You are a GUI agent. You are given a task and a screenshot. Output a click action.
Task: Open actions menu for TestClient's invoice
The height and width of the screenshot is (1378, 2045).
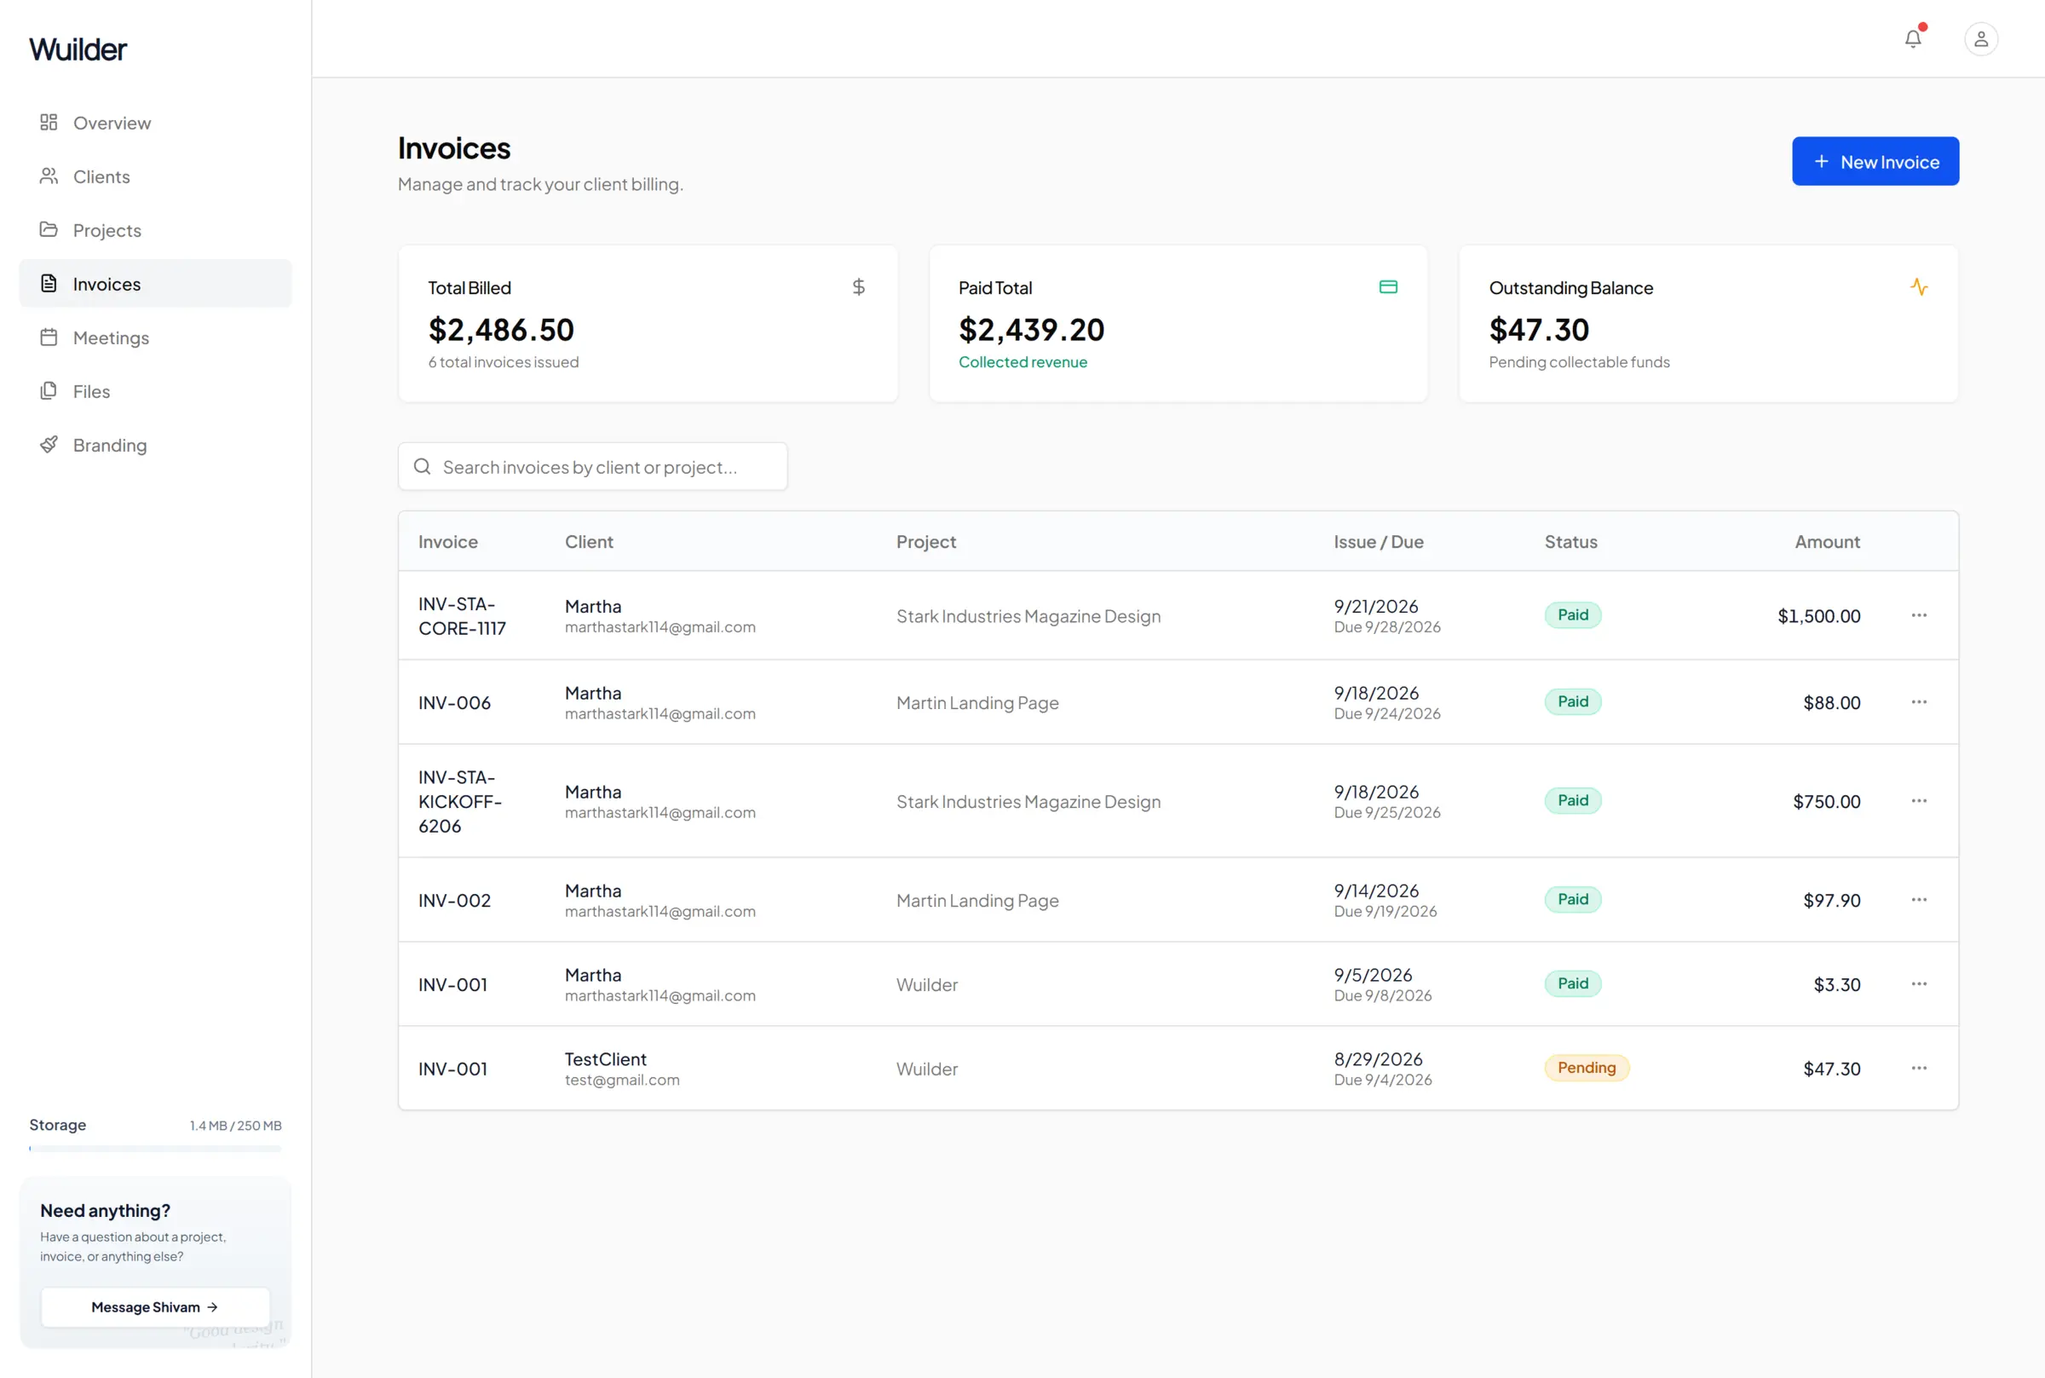pos(1919,1068)
